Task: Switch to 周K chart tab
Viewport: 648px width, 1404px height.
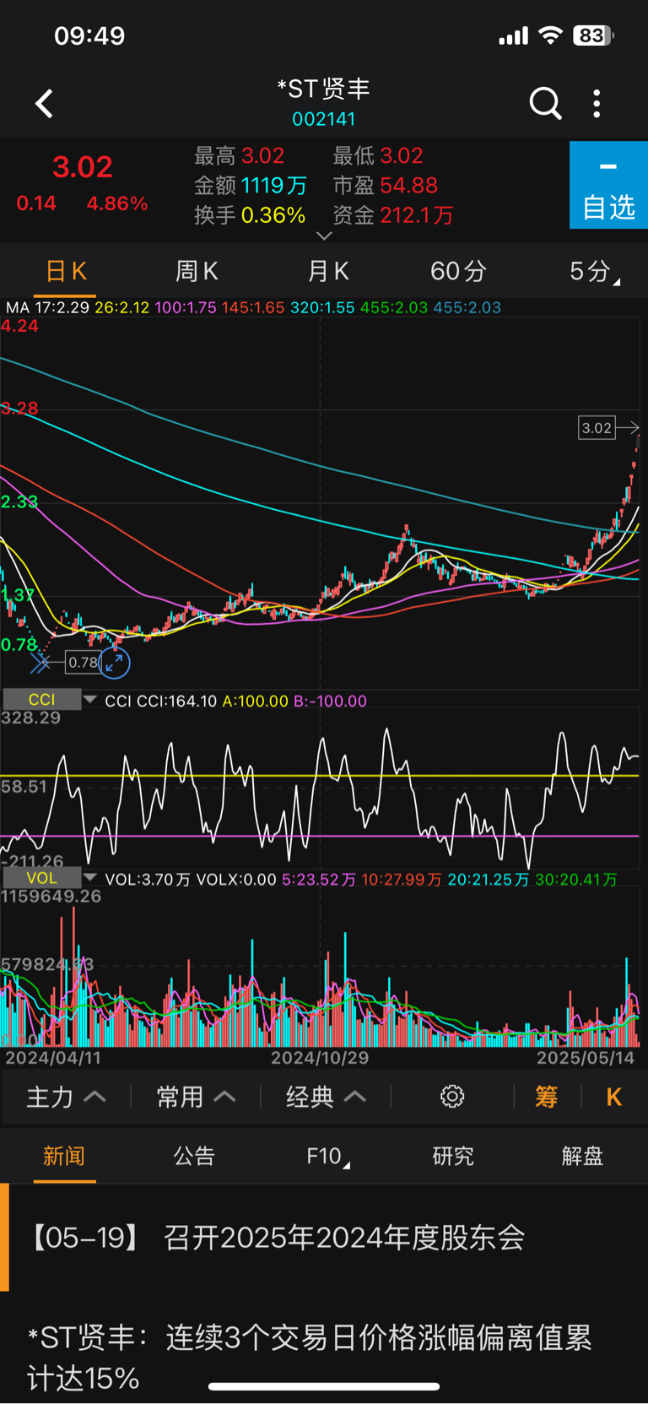Action: click(196, 271)
